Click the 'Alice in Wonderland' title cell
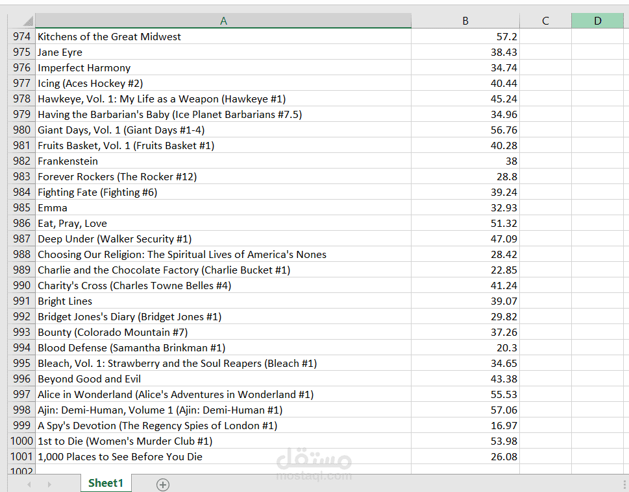Viewport: 629px width, 492px height. click(223, 394)
